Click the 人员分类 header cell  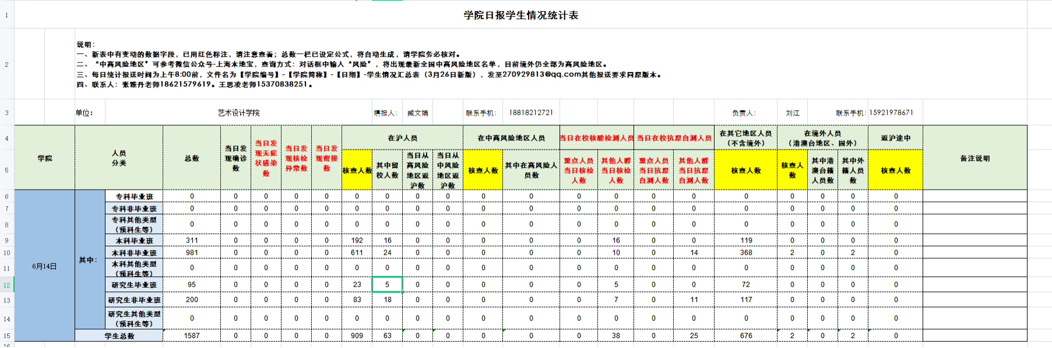[119, 158]
